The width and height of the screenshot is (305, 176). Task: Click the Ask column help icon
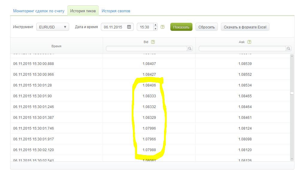click(x=249, y=42)
